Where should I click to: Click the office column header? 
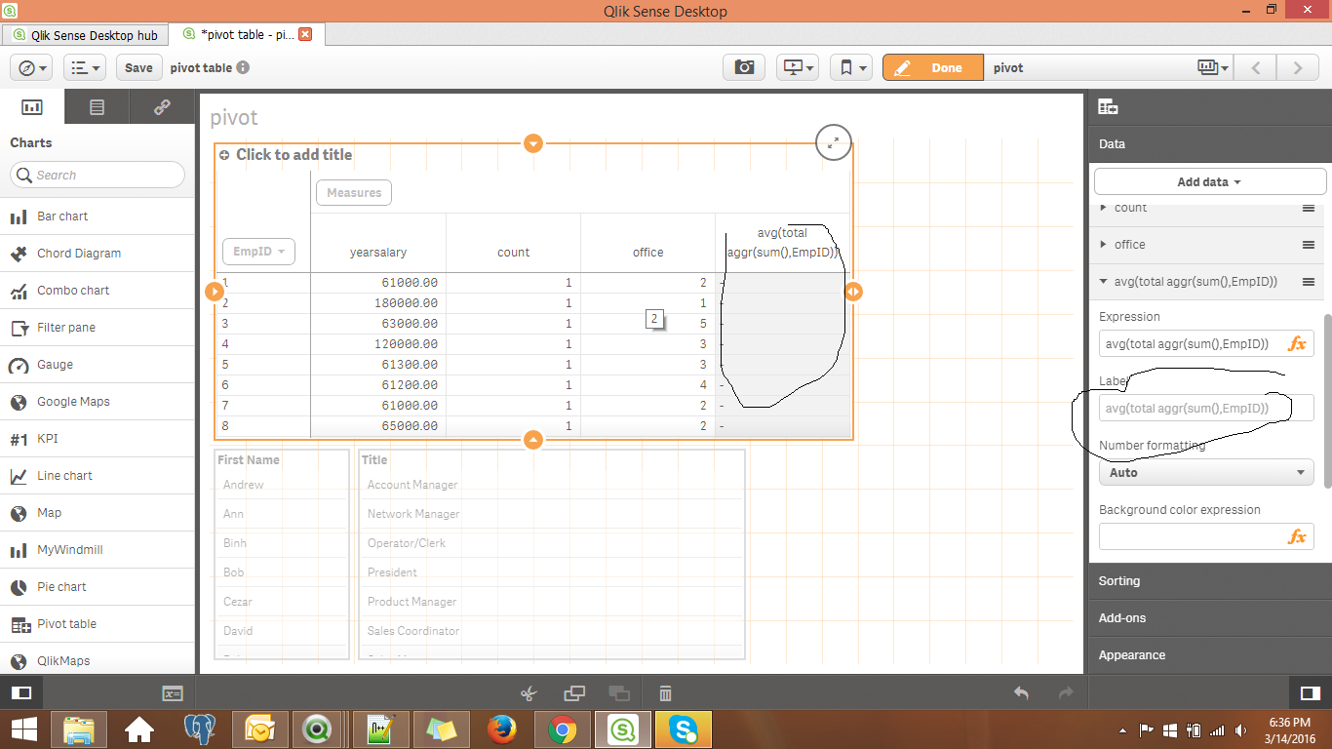(x=647, y=252)
